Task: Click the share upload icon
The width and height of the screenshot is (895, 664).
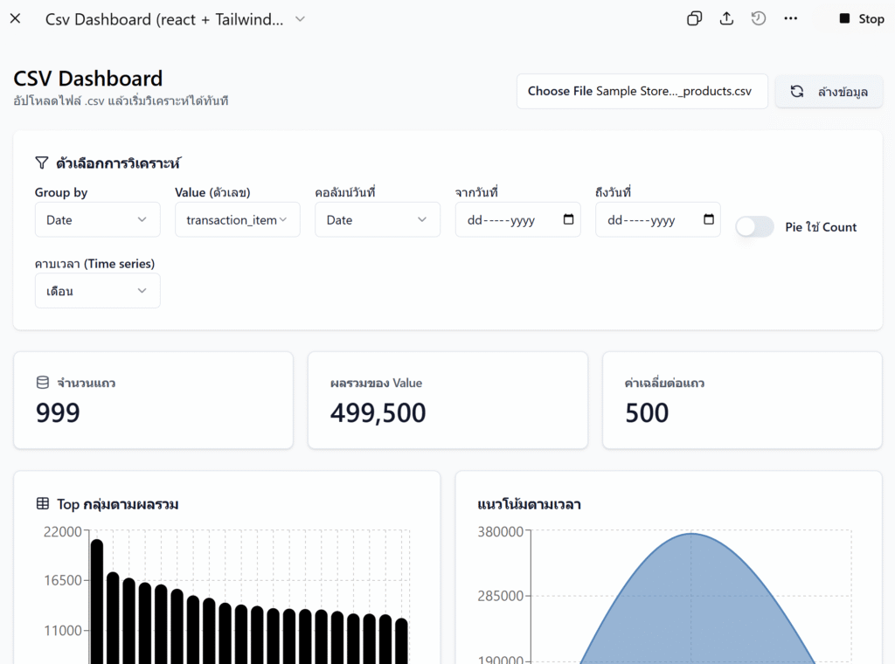Action: (726, 18)
